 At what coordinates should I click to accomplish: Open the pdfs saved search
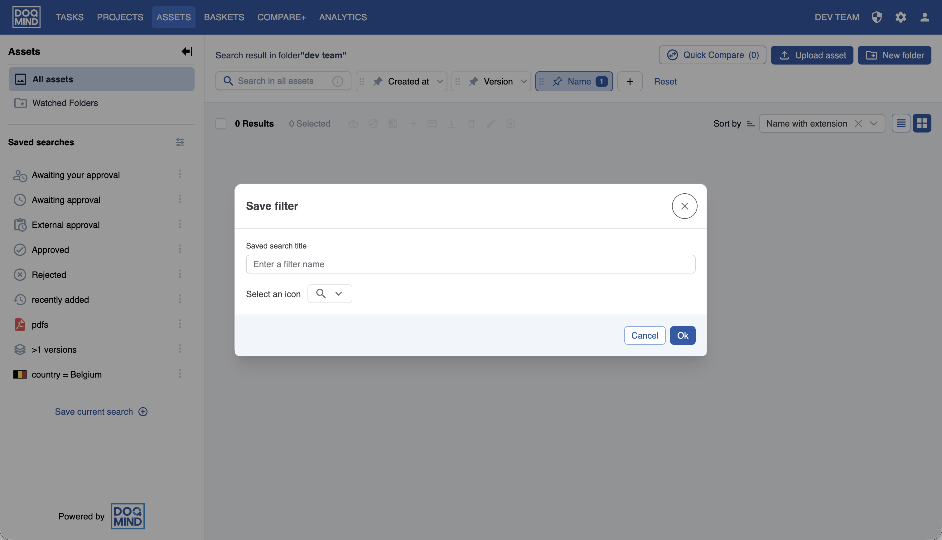40,325
